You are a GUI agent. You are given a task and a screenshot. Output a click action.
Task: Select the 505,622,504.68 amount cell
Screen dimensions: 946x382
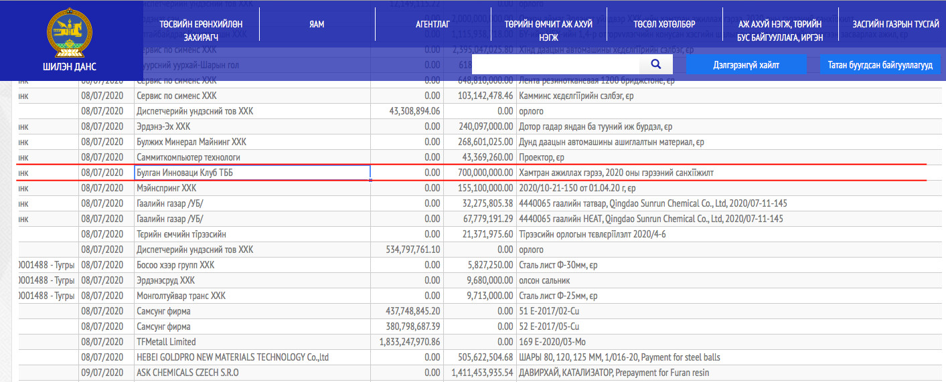pos(479,357)
